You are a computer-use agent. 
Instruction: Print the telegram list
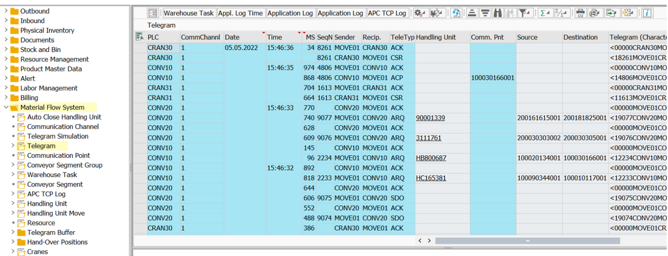tap(580, 13)
